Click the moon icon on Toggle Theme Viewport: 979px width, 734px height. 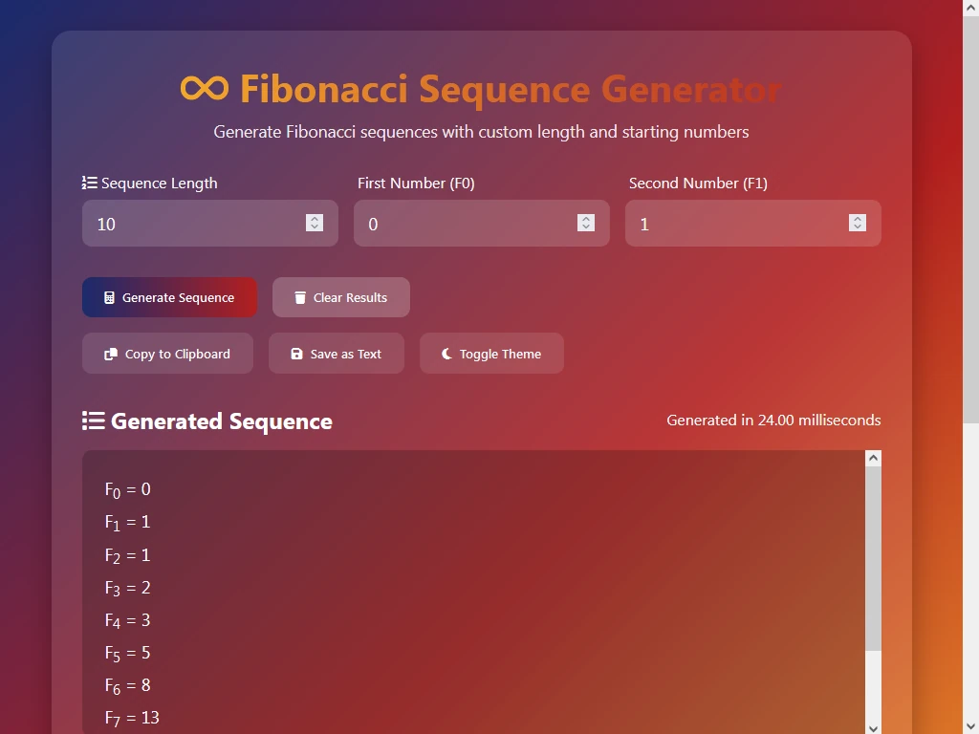[x=446, y=353]
